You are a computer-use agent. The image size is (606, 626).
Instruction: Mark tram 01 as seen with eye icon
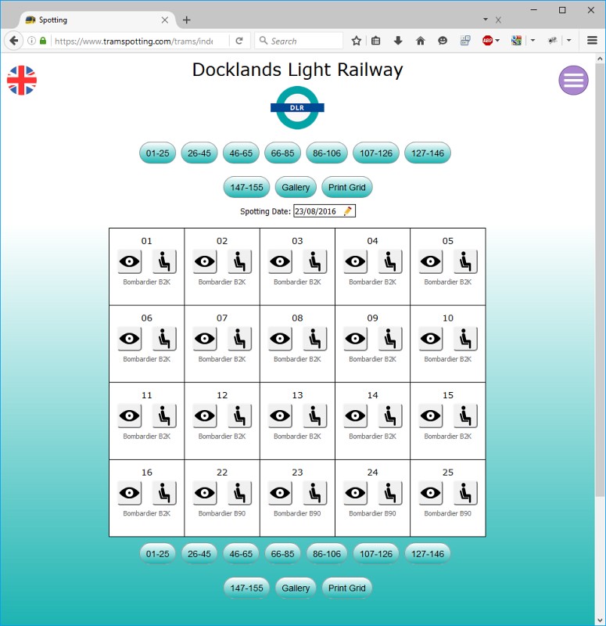(130, 261)
